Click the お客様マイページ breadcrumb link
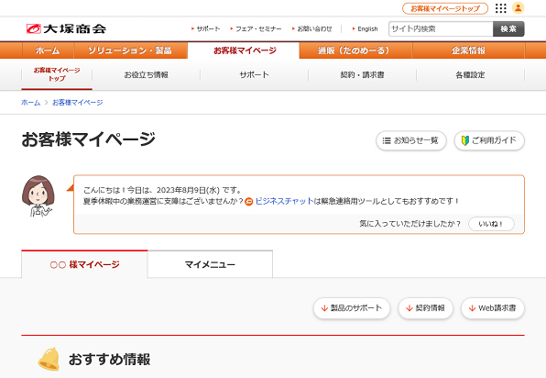 click(x=78, y=103)
